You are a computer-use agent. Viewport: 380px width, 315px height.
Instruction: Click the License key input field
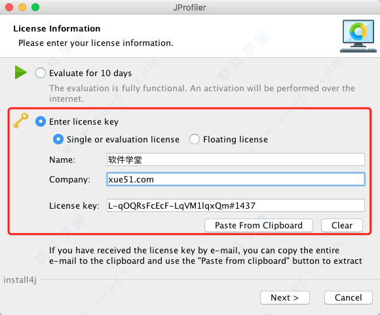tap(236, 205)
